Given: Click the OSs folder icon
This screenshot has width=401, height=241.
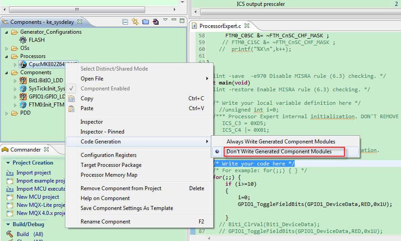Looking at the screenshot, I should point(14,48).
